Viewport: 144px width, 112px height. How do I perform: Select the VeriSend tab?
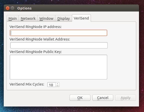click(x=81, y=18)
